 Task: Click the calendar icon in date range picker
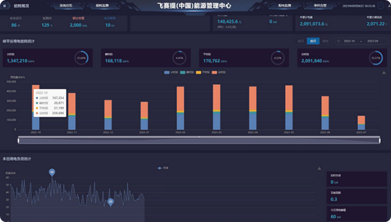point(339,41)
